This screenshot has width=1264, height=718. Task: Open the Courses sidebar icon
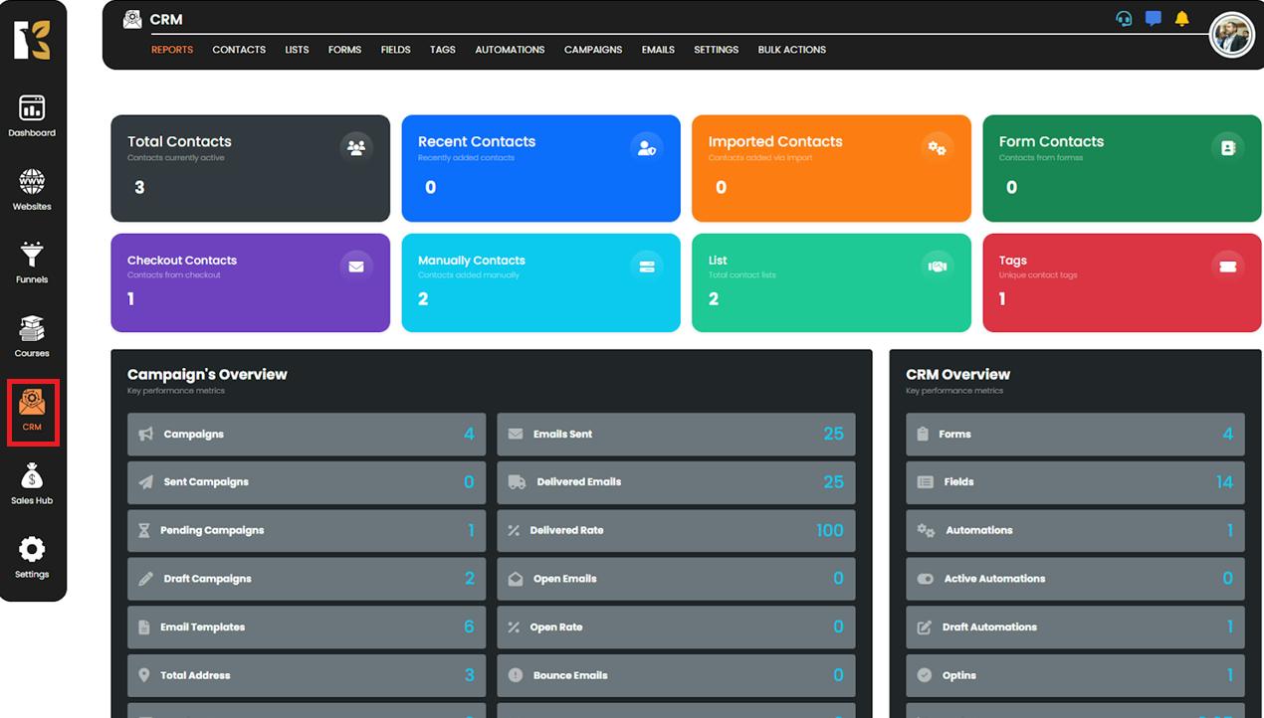coord(32,330)
